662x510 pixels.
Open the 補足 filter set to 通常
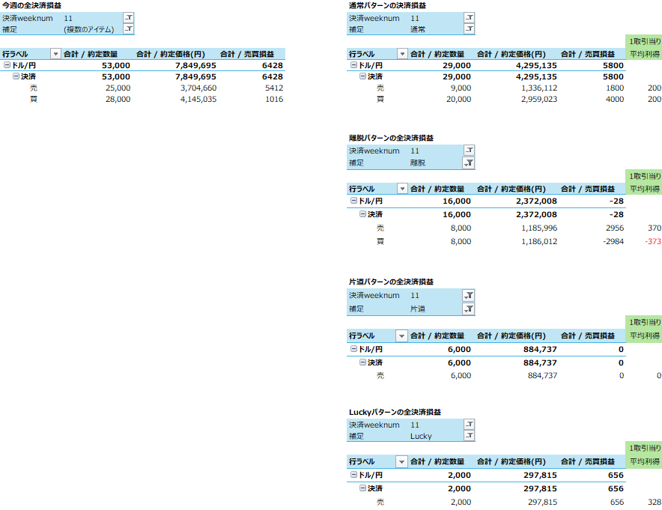coord(469,29)
